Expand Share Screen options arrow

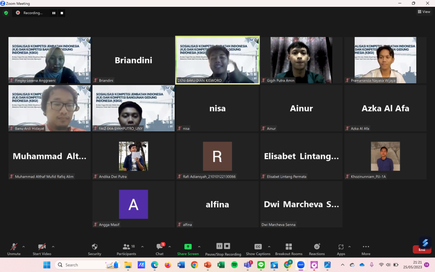[199, 246]
